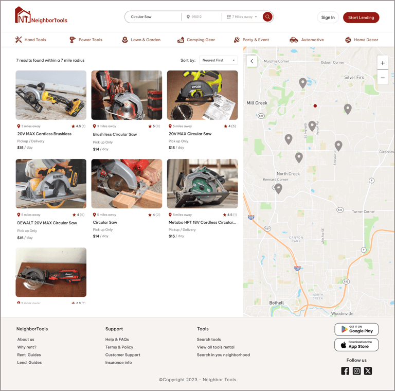Image resolution: width=395 pixels, height=391 pixels.
Task: Zoom out on the map with the minus button
Action: click(383, 78)
